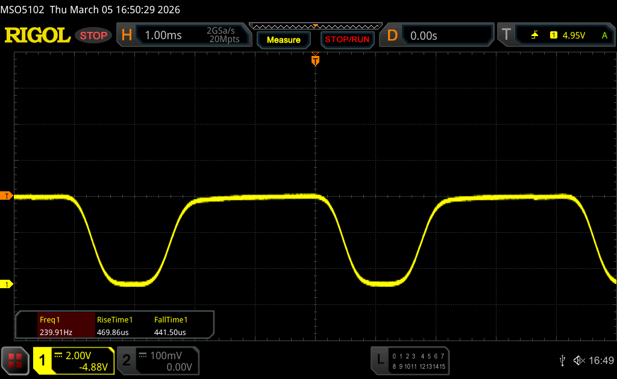The width and height of the screenshot is (617, 379).
Task: Toggle the muted speaker sound icon
Action: pos(579,360)
